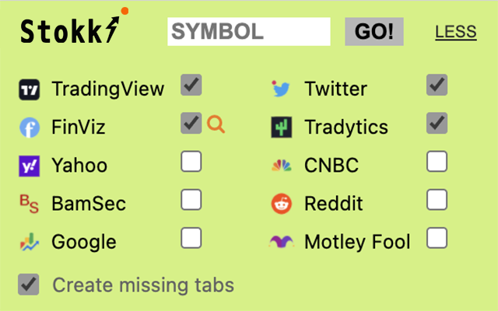
Task: Click the BamSec logo icon
Action: [29, 204]
